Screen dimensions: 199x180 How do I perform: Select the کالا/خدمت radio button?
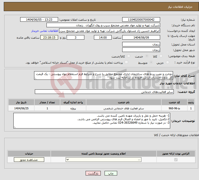[x=129, y=56]
